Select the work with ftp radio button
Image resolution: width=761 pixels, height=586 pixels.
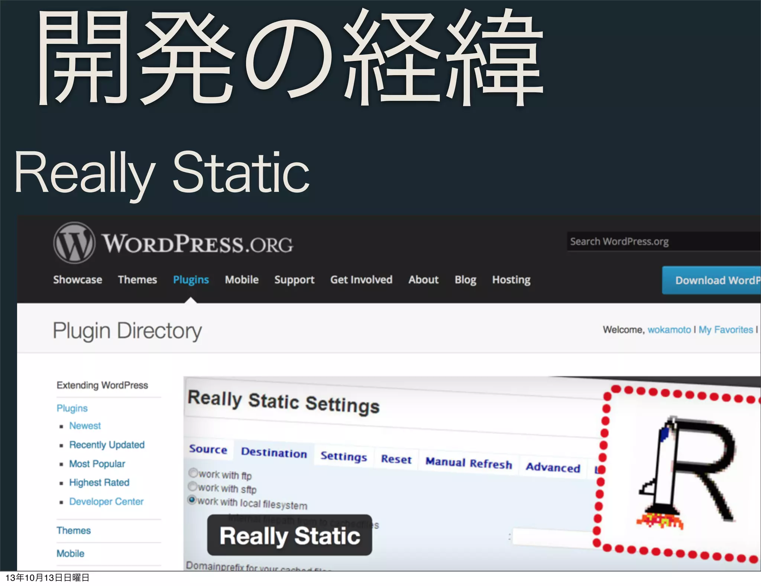click(x=193, y=473)
